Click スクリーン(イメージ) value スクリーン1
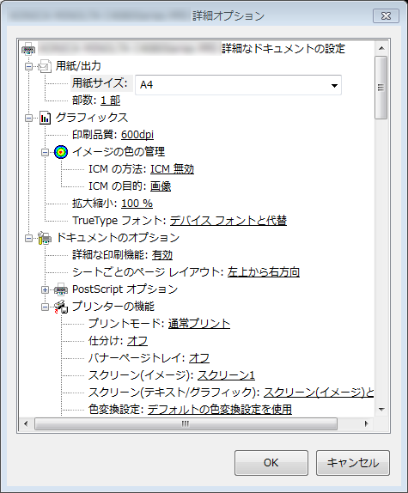Image resolution: width=408 pixels, height=493 pixels. pos(226,375)
